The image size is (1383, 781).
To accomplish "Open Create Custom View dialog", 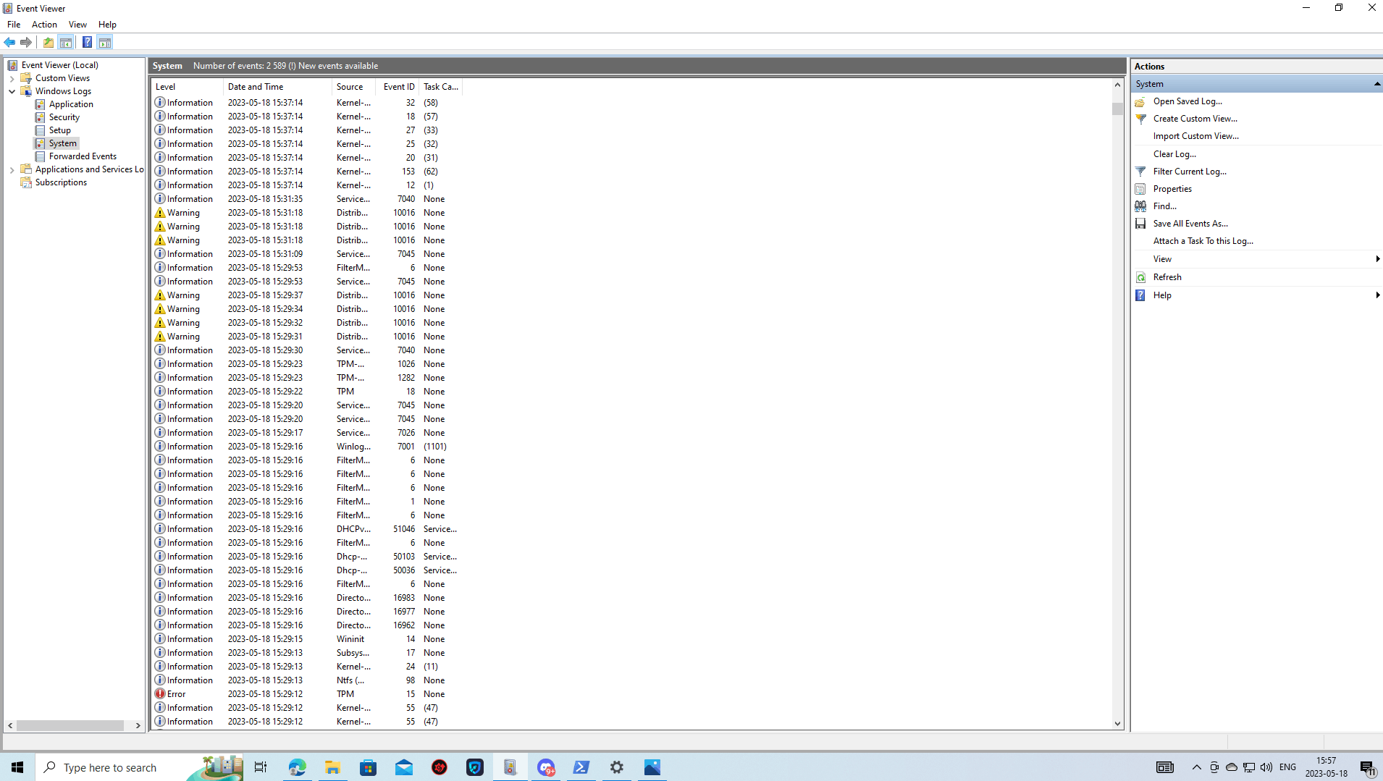I will point(1195,119).
